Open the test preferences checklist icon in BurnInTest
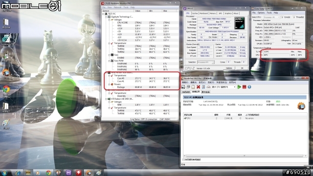Viewport: 313px width, 176px height. click(x=203, y=87)
